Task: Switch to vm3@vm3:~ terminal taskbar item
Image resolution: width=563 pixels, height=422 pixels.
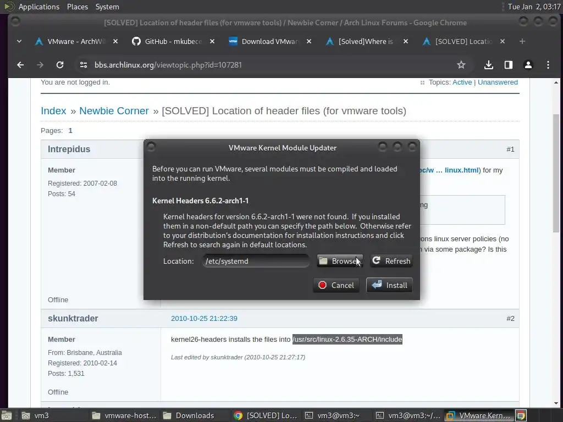Action: 336,415
